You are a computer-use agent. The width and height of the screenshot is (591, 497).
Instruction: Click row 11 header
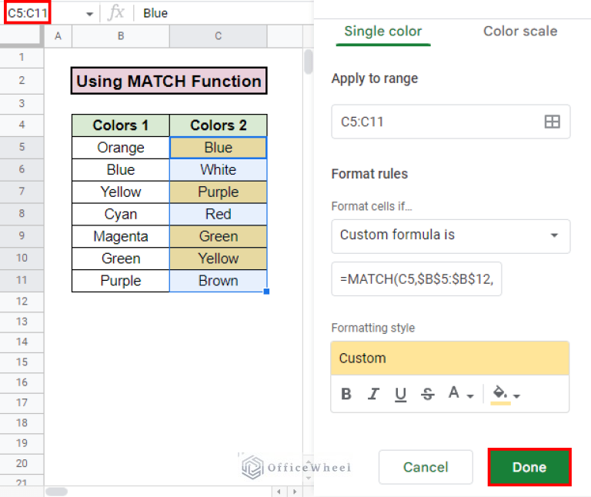click(x=22, y=281)
